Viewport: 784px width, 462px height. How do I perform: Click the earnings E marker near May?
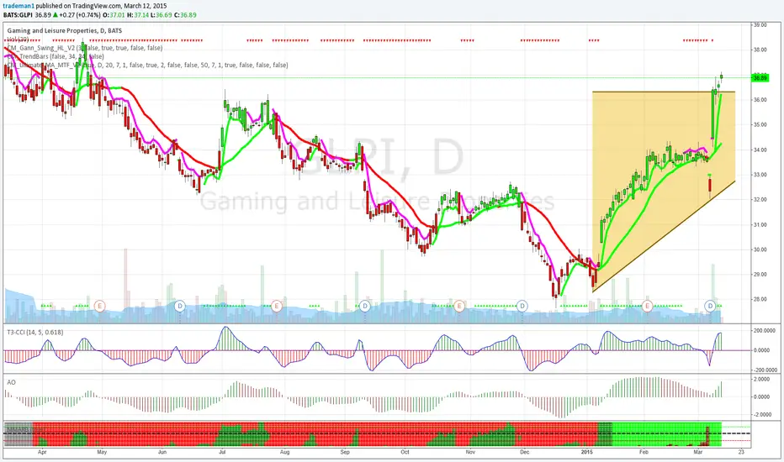[x=99, y=306]
